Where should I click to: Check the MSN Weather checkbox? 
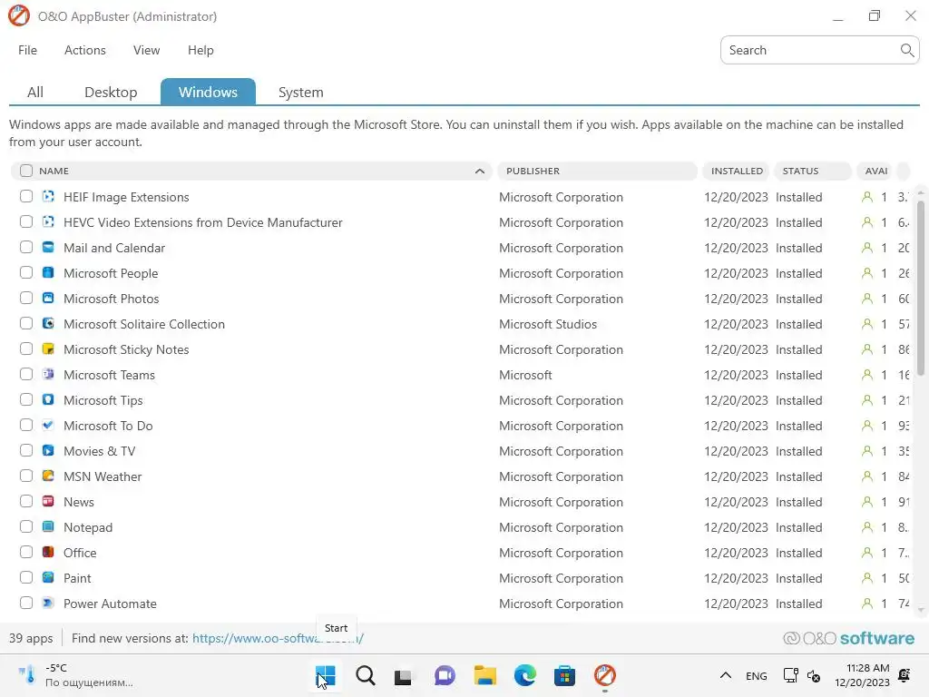(26, 476)
